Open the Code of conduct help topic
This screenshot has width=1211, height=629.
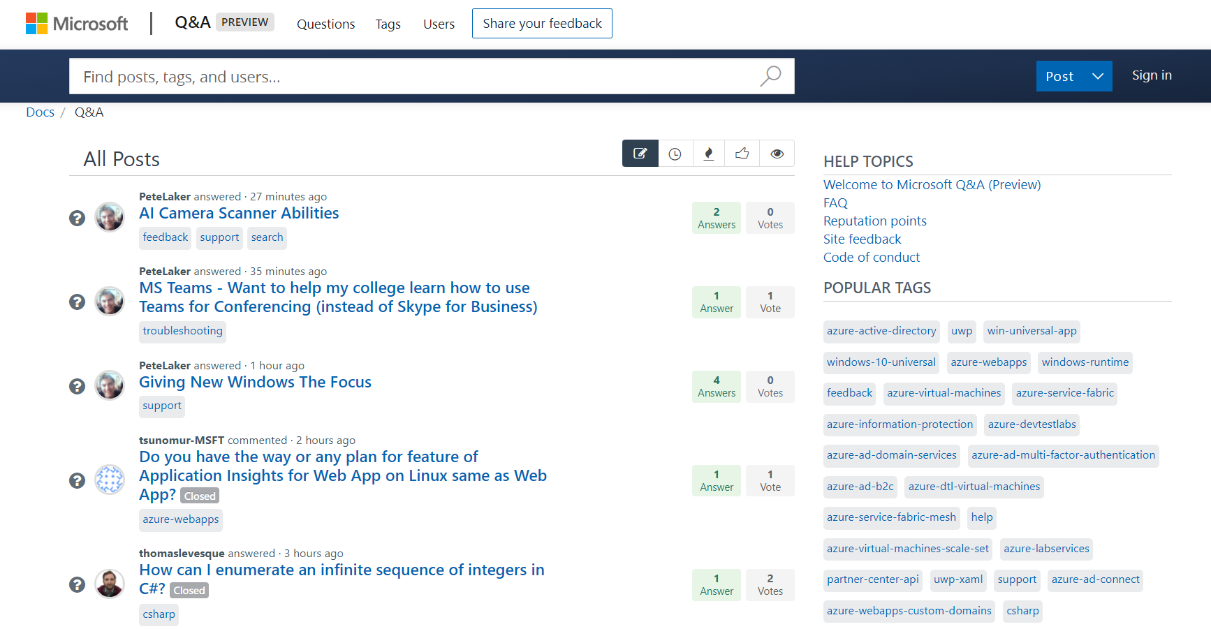[x=871, y=258]
